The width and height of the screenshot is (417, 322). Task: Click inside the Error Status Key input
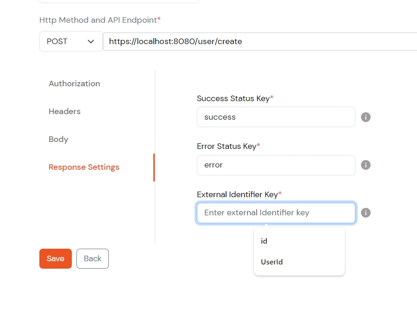276,165
